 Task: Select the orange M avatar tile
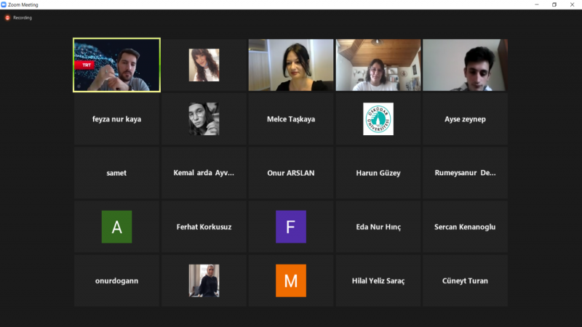[x=291, y=280]
